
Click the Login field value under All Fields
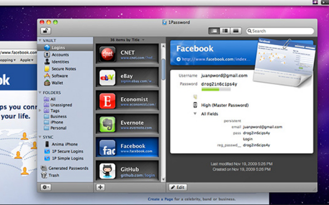point(248,139)
